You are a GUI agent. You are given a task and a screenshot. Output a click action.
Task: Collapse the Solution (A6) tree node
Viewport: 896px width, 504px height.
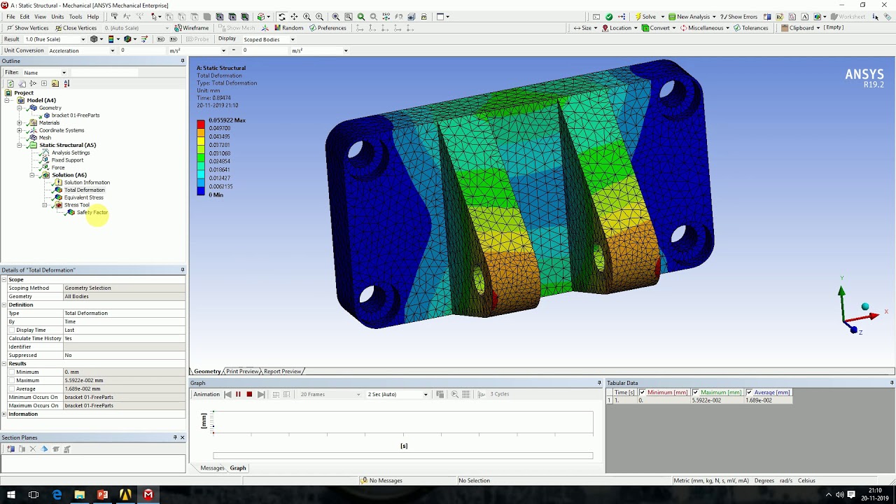(32, 175)
